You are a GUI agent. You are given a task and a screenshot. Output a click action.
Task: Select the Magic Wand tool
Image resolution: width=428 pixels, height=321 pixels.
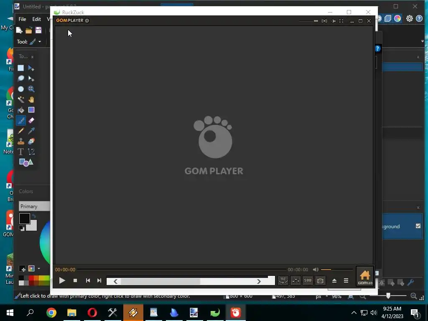click(21, 99)
